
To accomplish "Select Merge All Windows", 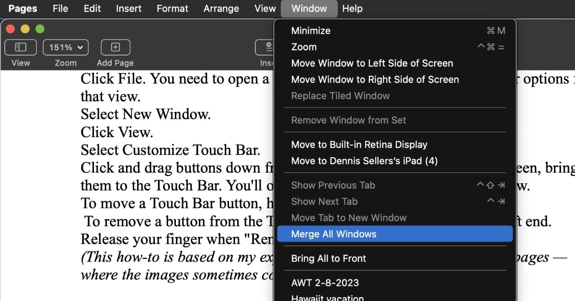I will point(334,234).
